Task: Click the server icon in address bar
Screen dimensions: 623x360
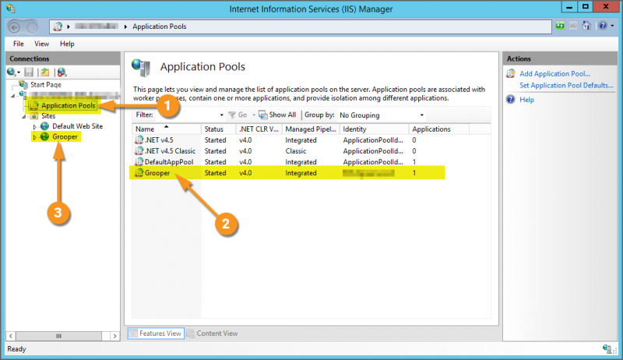Action: click(58, 26)
